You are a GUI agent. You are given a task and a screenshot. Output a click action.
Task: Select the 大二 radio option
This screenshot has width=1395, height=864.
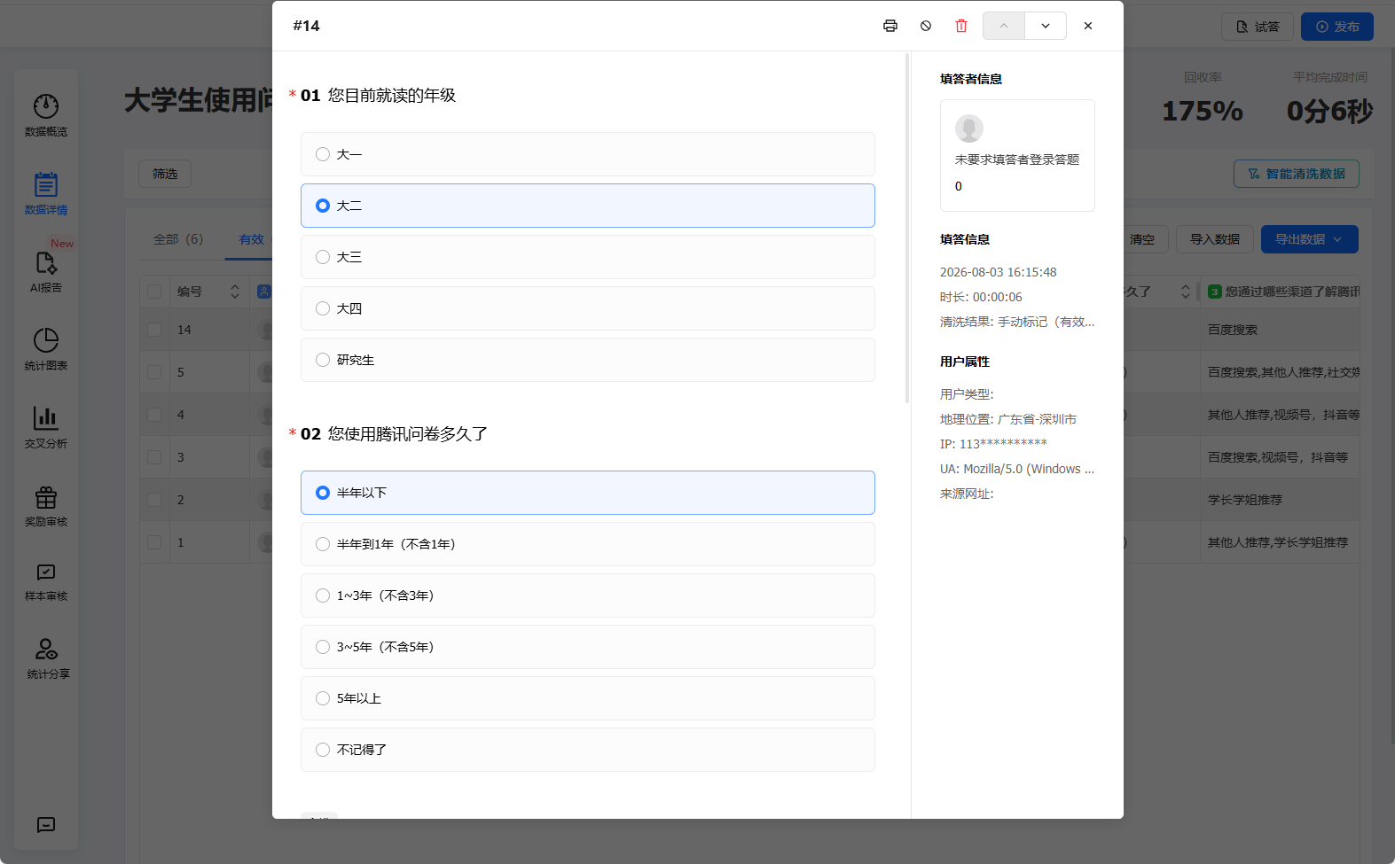588,206
